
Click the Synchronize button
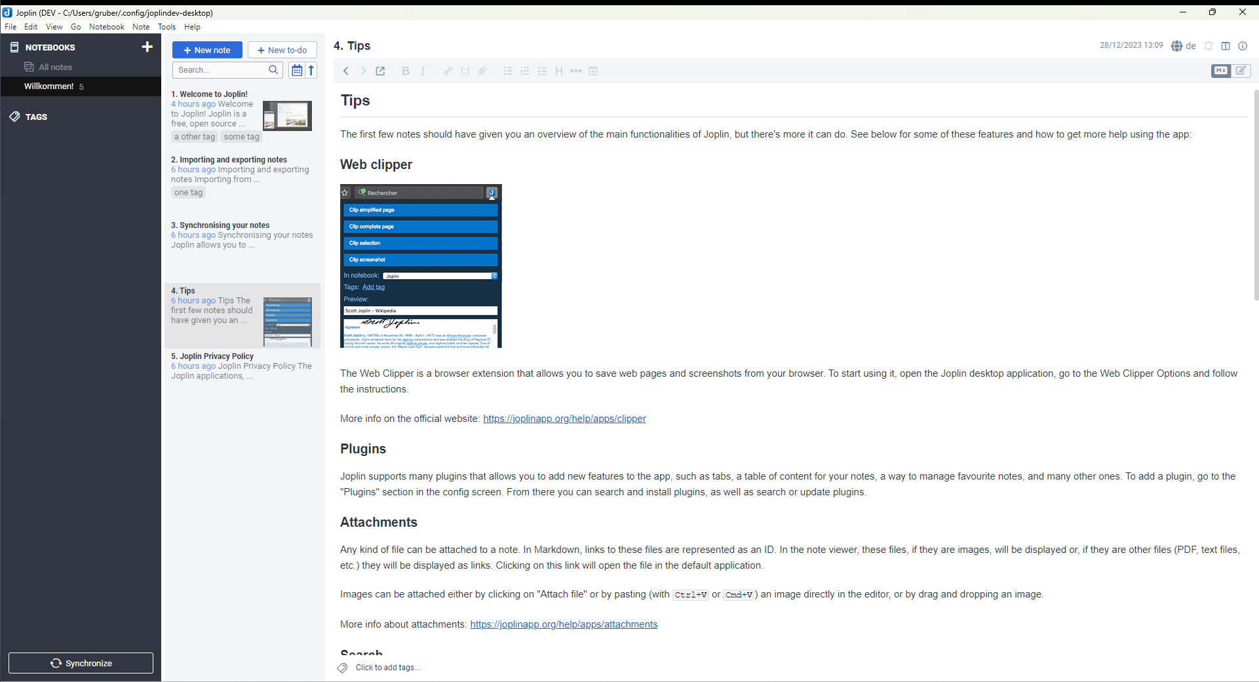[81, 663]
